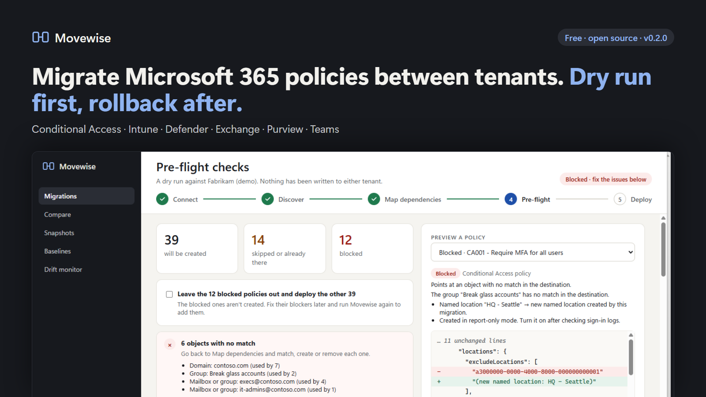This screenshot has height=397, width=706.
Task: Select the Pre-flight step number 4 circle
Action: 511,199
